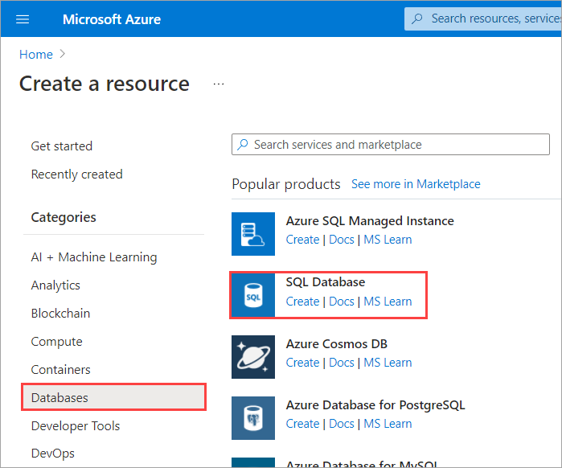562x468 pixels.
Task: Open Docs for Azure Database for PostgreSQL
Action: click(x=341, y=424)
